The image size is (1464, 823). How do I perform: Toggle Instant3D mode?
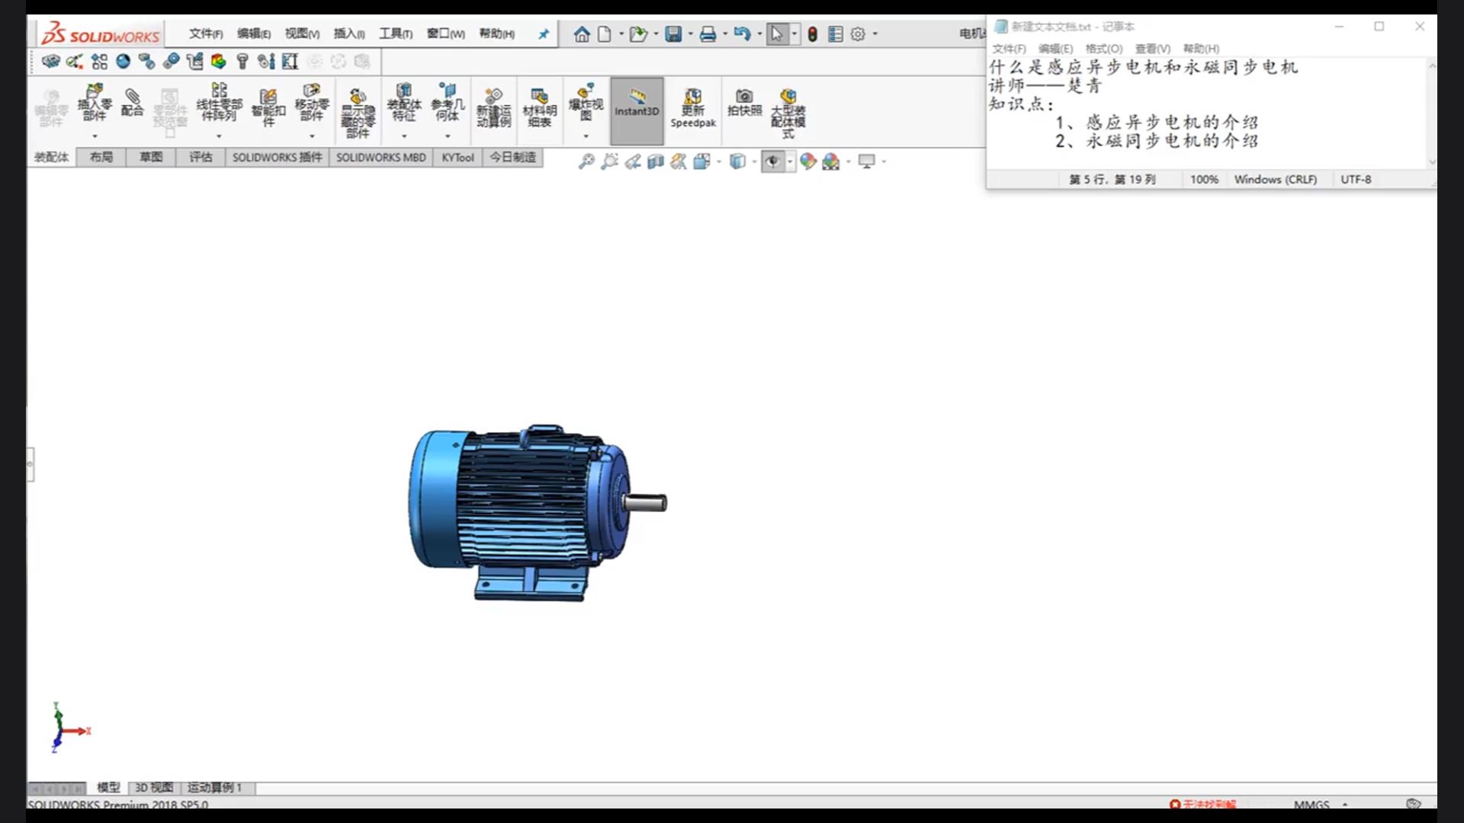click(637, 110)
